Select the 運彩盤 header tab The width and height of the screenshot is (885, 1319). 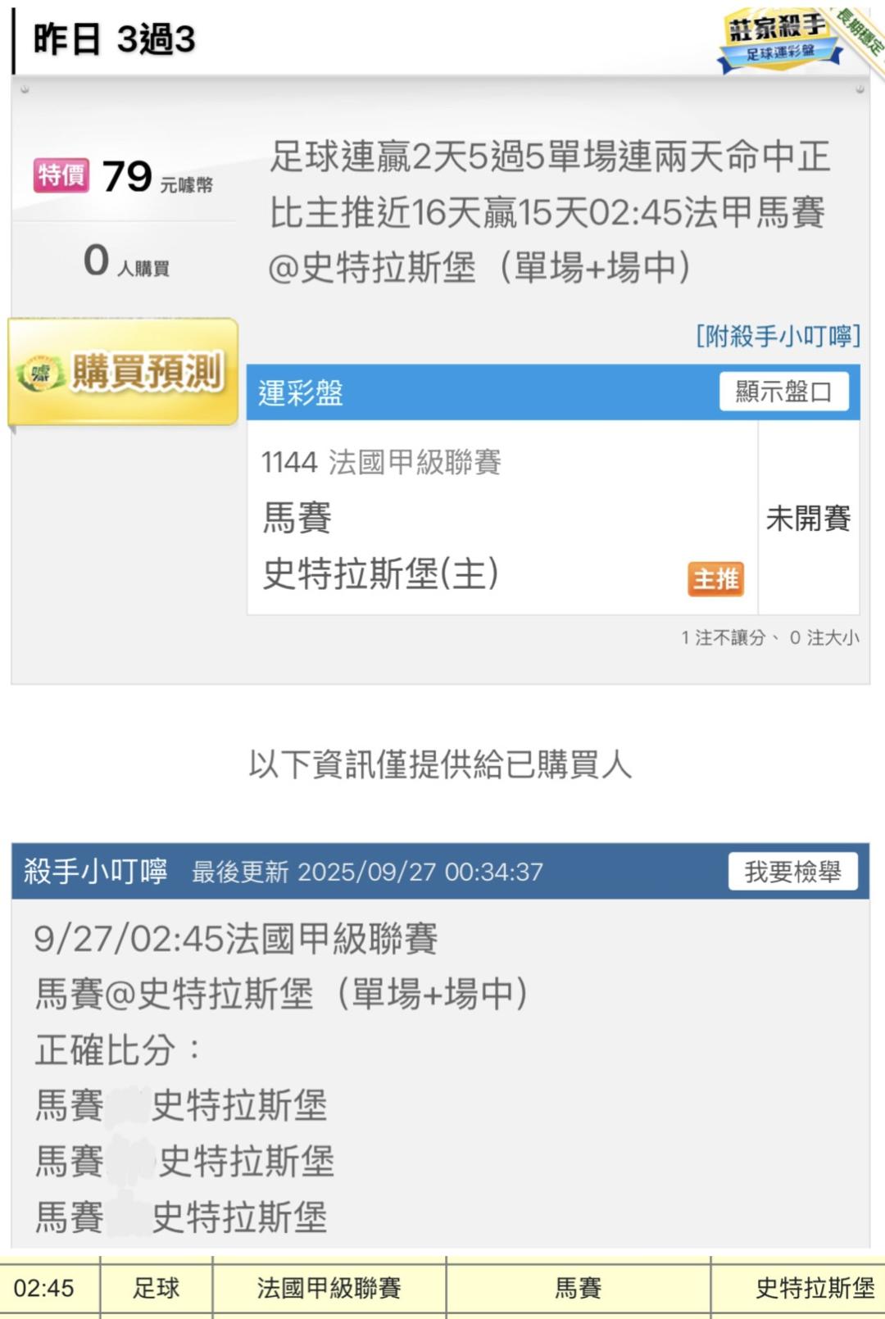pyautogui.click(x=301, y=392)
